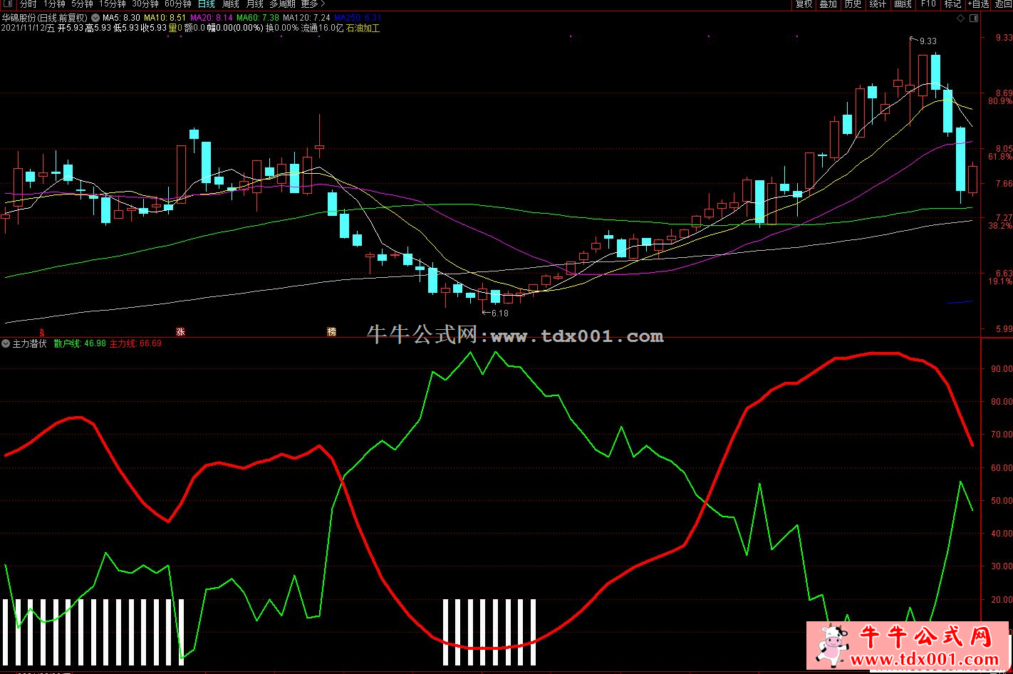Click the 叠加 overlay button
Viewport: 1013px width, 674px height.
point(828,4)
